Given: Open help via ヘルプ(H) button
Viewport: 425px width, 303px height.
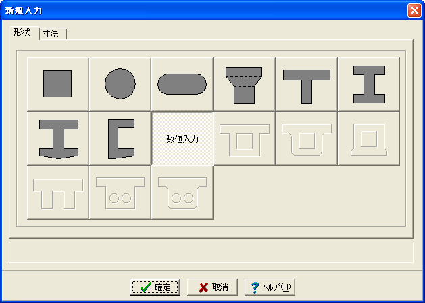Looking at the screenshot, I should click(270, 287).
